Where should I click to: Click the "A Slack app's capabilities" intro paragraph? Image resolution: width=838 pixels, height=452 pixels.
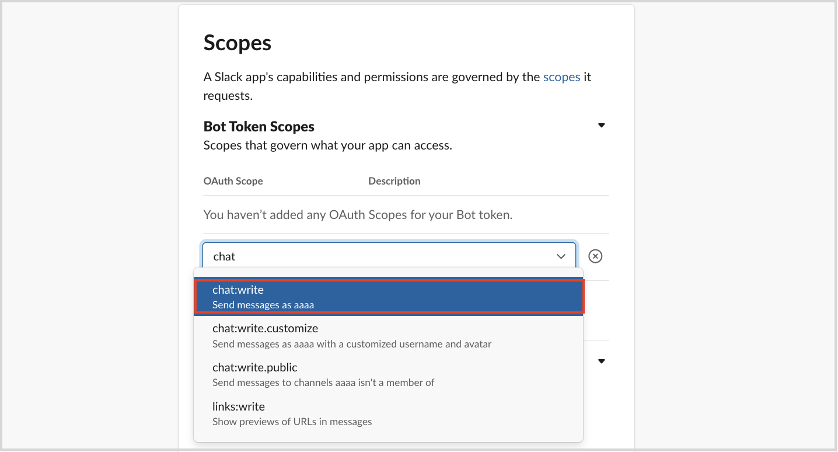(397, 86)
